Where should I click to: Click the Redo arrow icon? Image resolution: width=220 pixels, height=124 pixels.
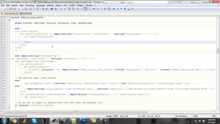(47, 9)
